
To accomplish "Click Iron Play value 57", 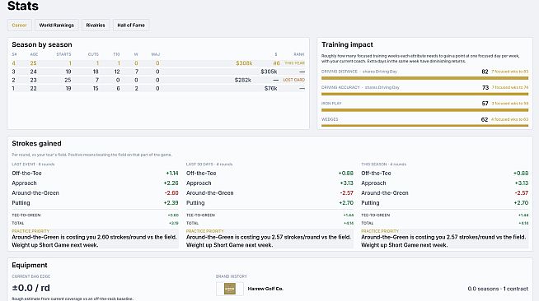I will point(485,104).
